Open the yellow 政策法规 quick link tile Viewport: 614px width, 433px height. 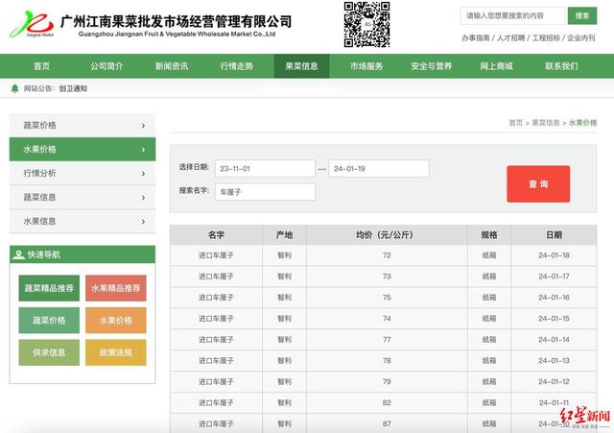[115, 352]
